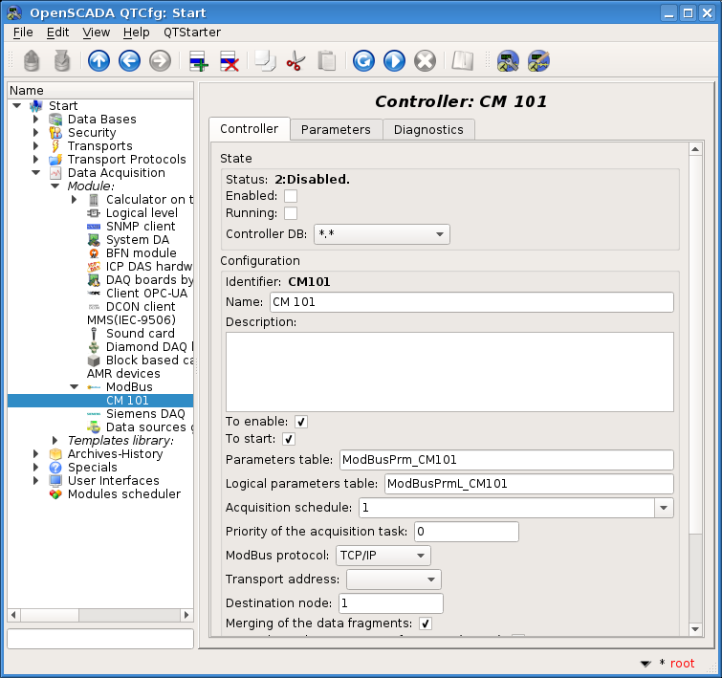722x678 pixels.
Task: Open the Transport address dropdown
Action: click(x=394, y=580)
